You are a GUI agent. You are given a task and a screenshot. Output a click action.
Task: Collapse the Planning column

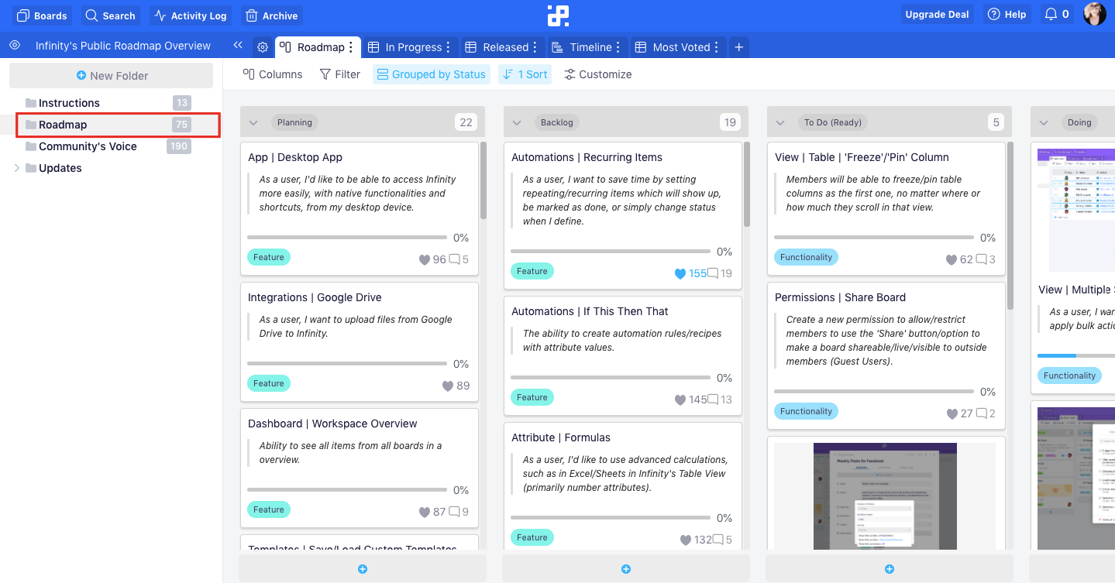pyautogui.click(x=253, y=122)
